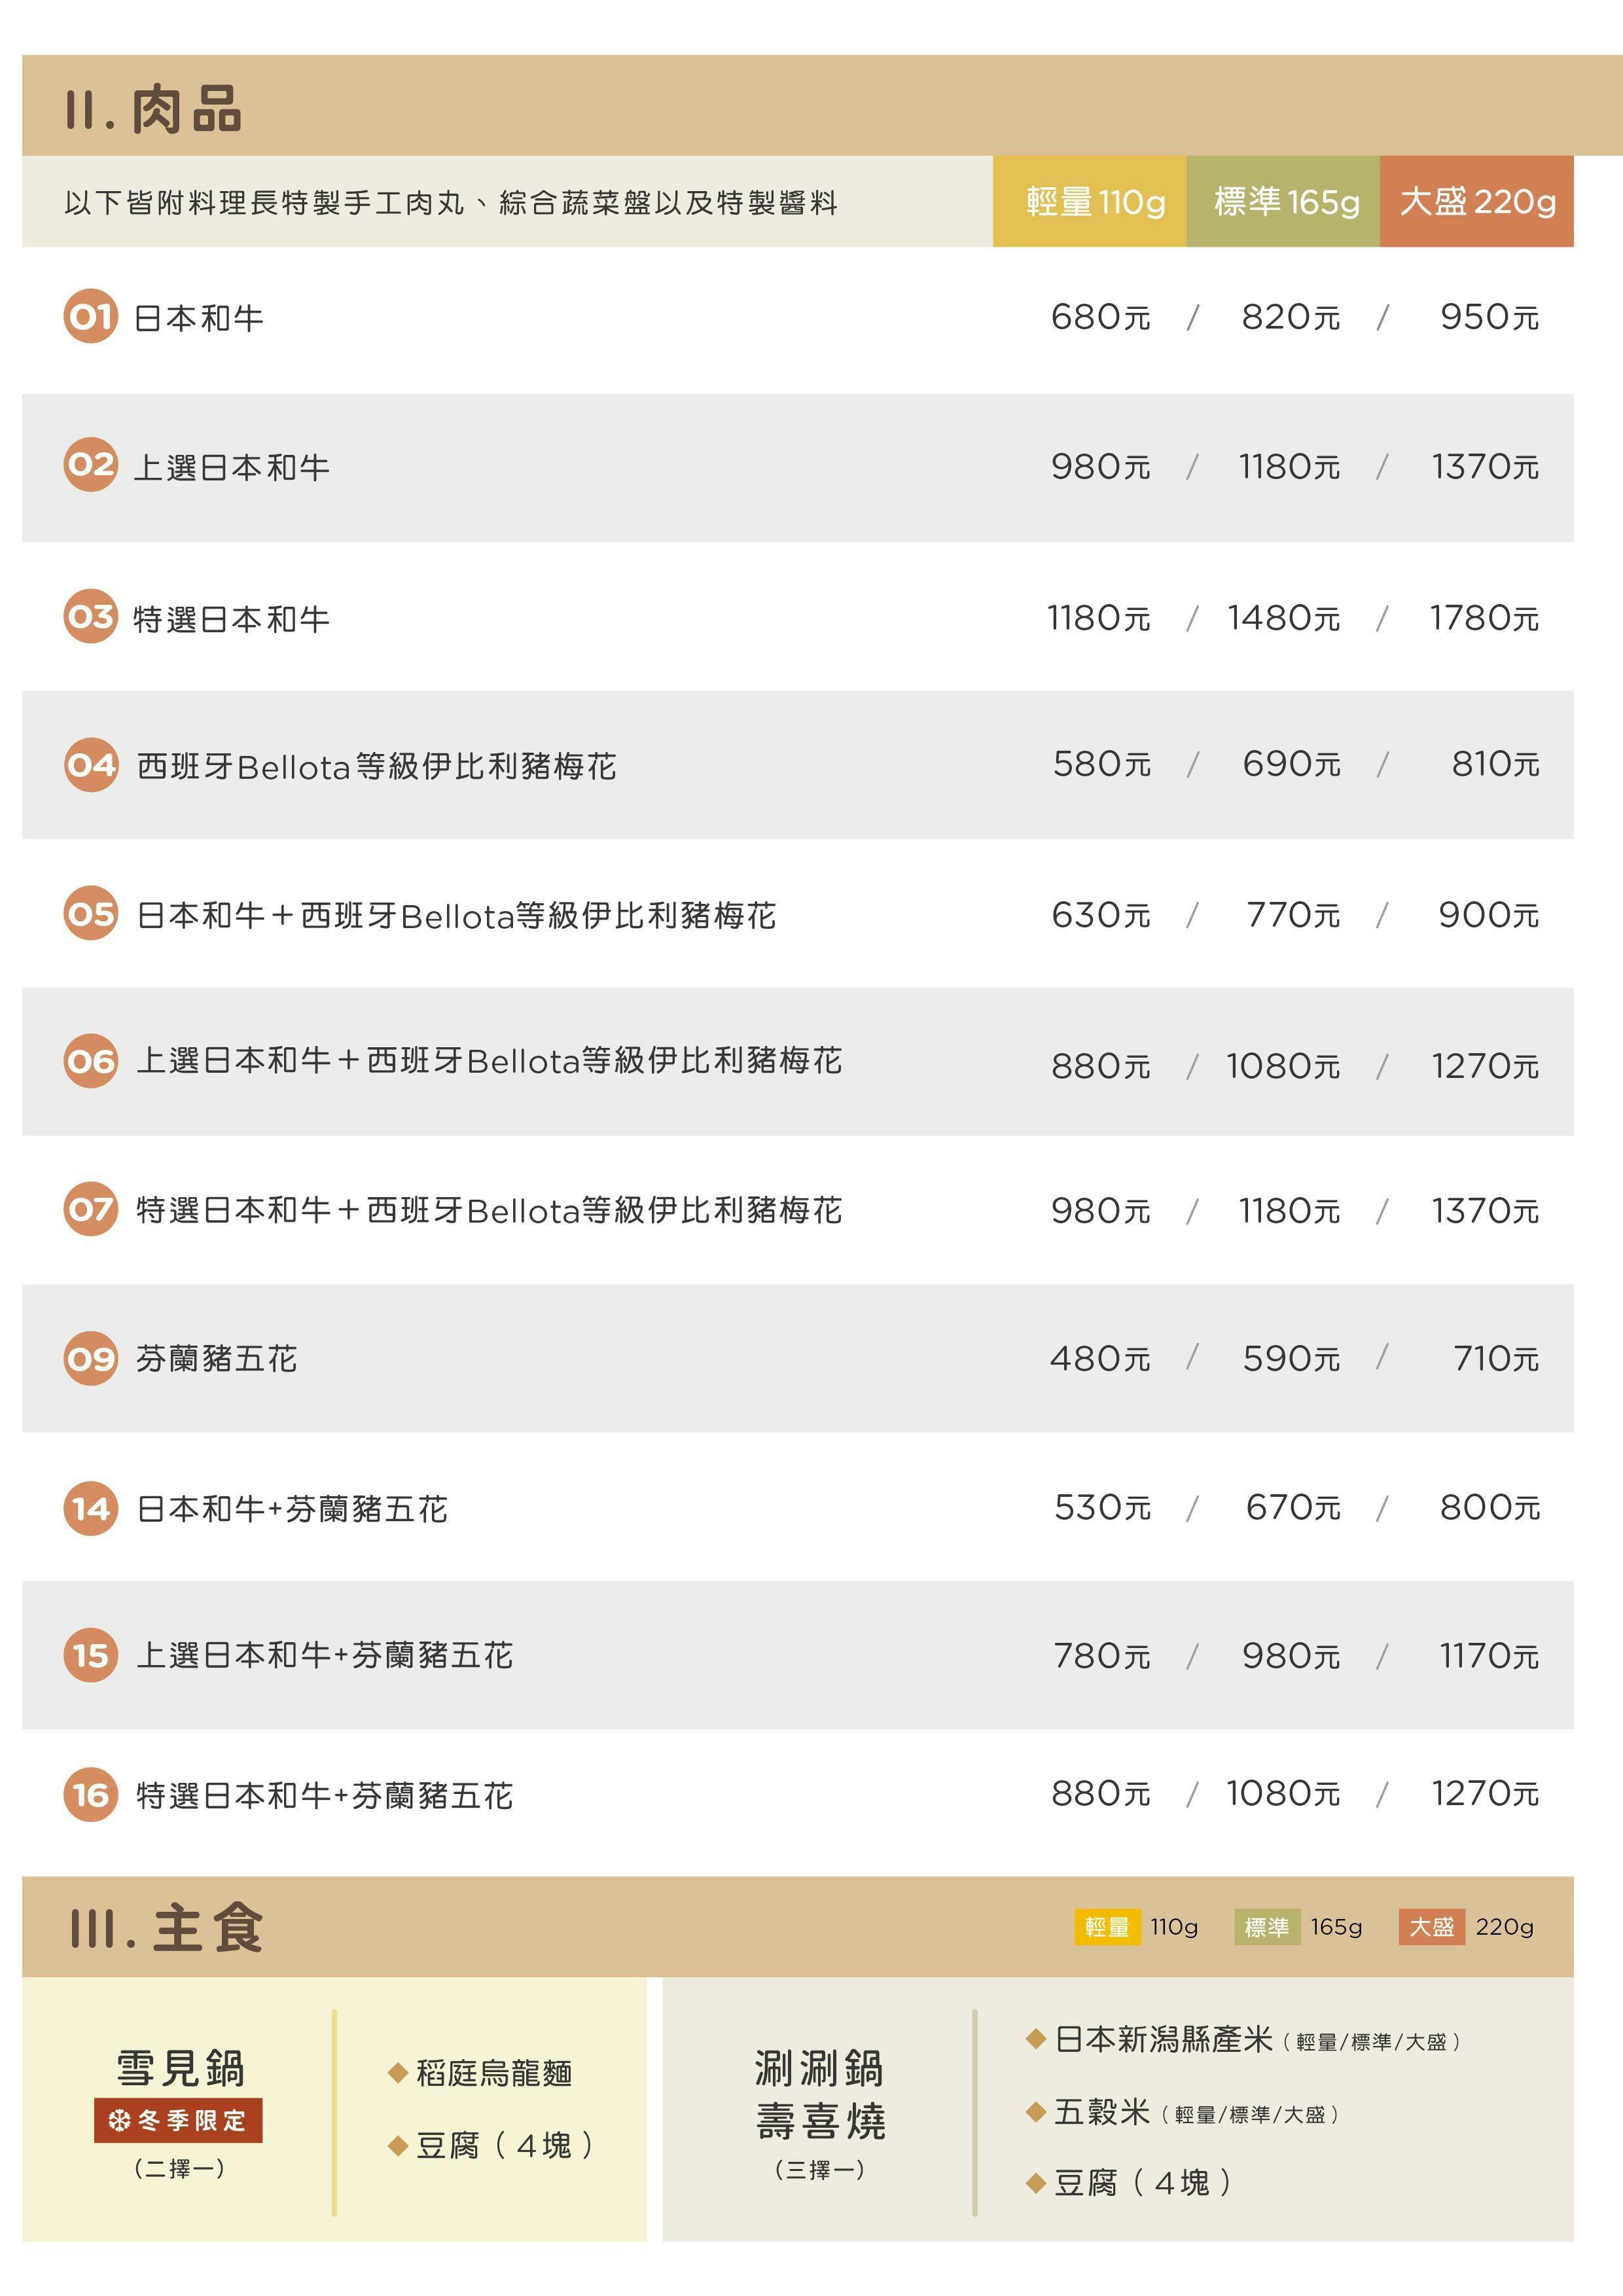Image resolution: width=1623 pixels, height=2296 pixels.
Task: Click the 1780元 price for 特選日本和牛
Action: click(x=1483, y=619)
